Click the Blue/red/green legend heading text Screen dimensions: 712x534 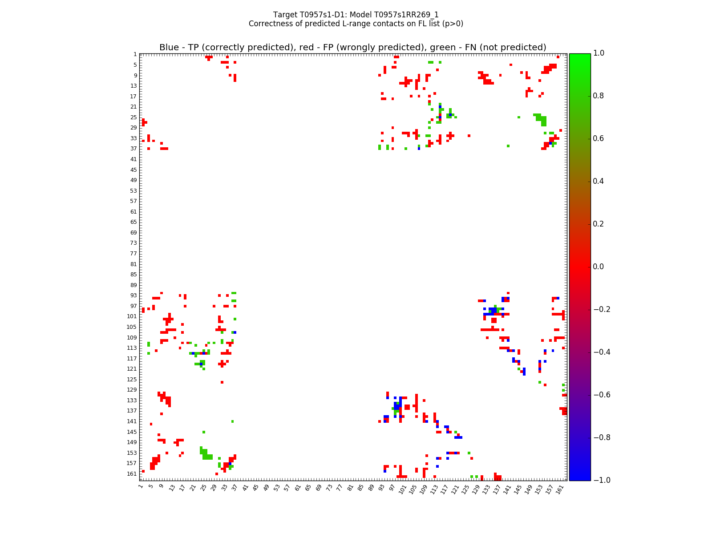[352, 48]
